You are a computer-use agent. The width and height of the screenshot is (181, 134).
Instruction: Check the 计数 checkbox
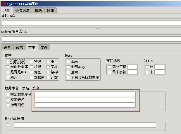click(x=48, y=77)
